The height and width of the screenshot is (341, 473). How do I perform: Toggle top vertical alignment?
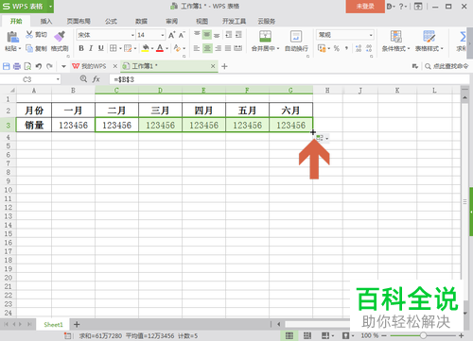coord(197,34)
